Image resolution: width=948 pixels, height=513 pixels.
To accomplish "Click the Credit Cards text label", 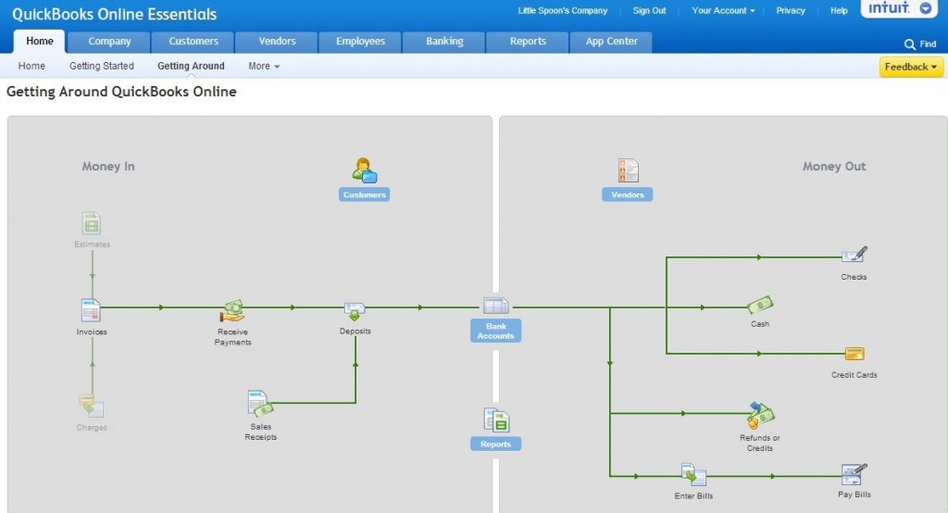I will pyautogui.click(x=854, y=375).
